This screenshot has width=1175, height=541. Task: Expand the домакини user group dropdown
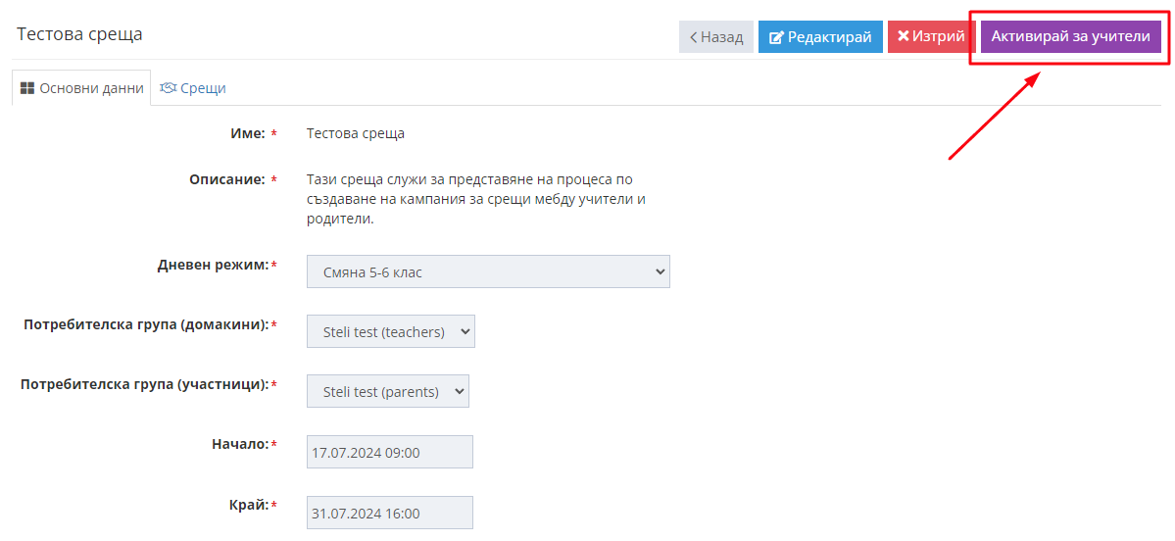click(x=390, y=331)
